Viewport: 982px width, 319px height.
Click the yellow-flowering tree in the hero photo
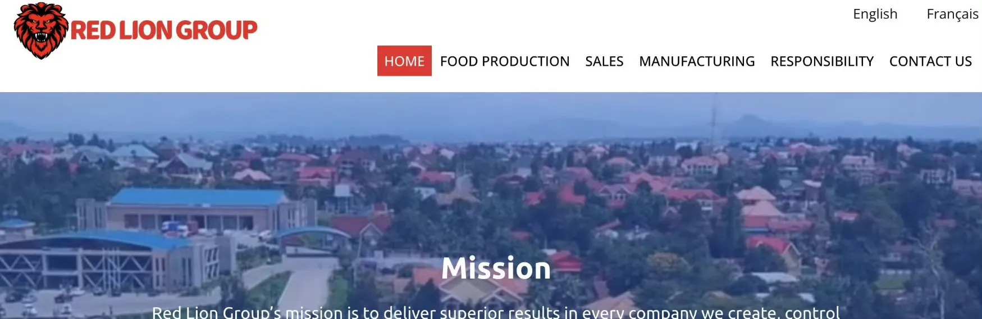click(x=668, y=265)
